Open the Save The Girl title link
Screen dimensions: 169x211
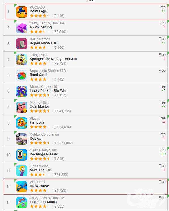coord(40,170)
